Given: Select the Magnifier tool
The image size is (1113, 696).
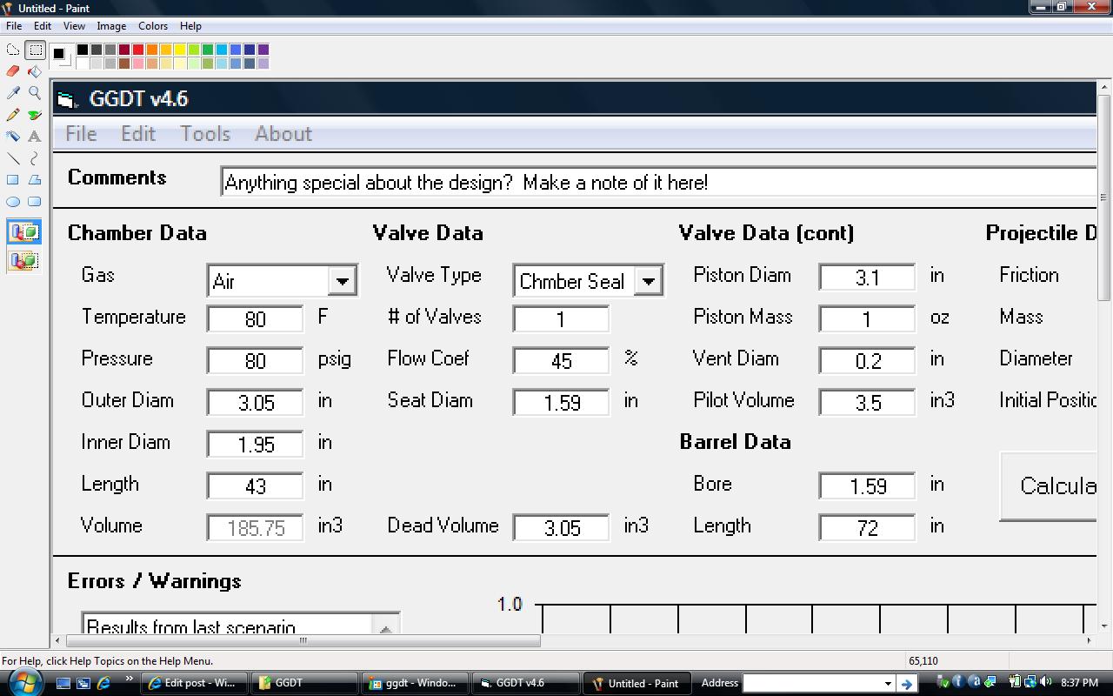Looking at the screenshot, I should (35, 93).
